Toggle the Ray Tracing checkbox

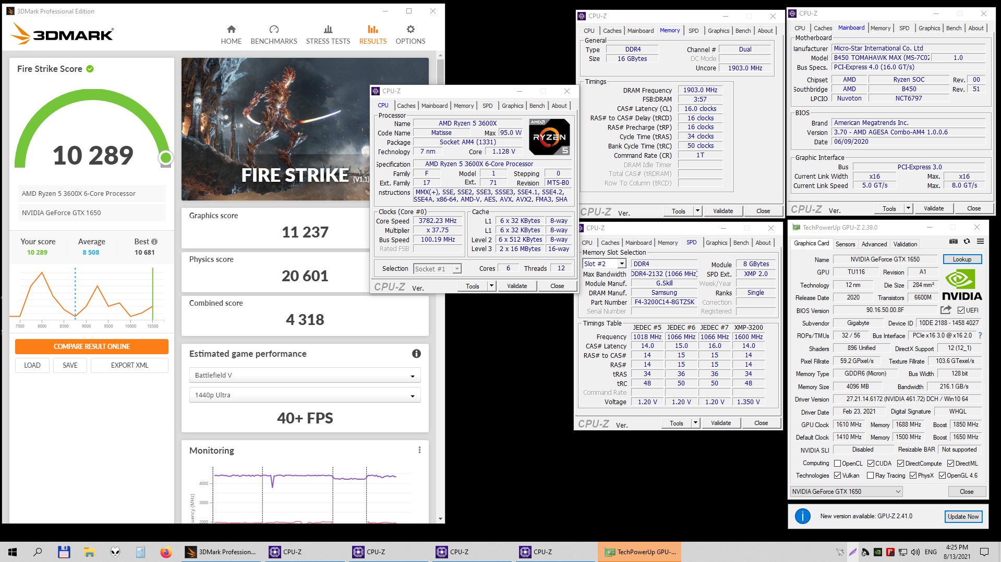click(x=870, y=476)
